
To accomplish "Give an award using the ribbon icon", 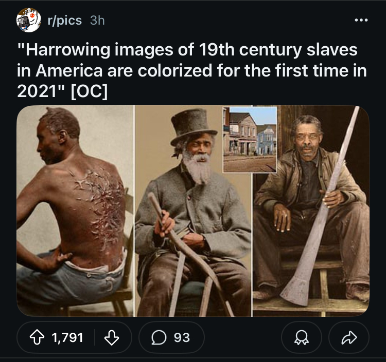I will 301,337.
